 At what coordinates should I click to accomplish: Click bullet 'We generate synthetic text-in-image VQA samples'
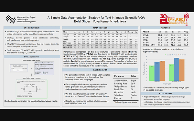88,77
